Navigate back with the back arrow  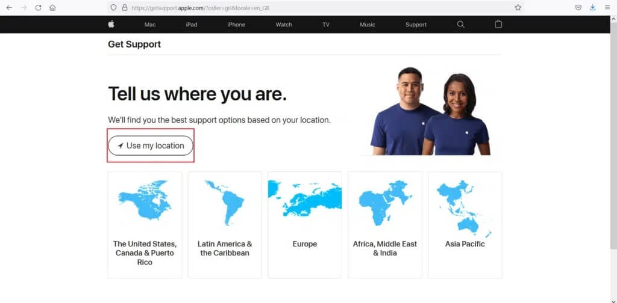(9, 8)
